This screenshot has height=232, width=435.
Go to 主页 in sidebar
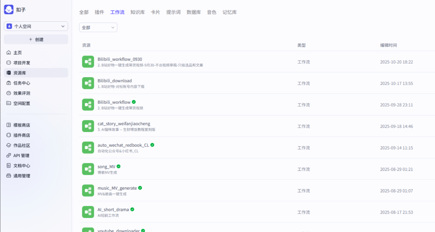point(36,53)
